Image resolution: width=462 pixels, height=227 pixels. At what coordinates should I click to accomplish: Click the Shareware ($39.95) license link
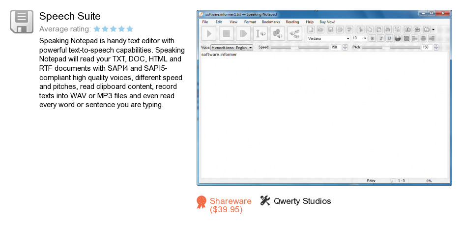231,205
